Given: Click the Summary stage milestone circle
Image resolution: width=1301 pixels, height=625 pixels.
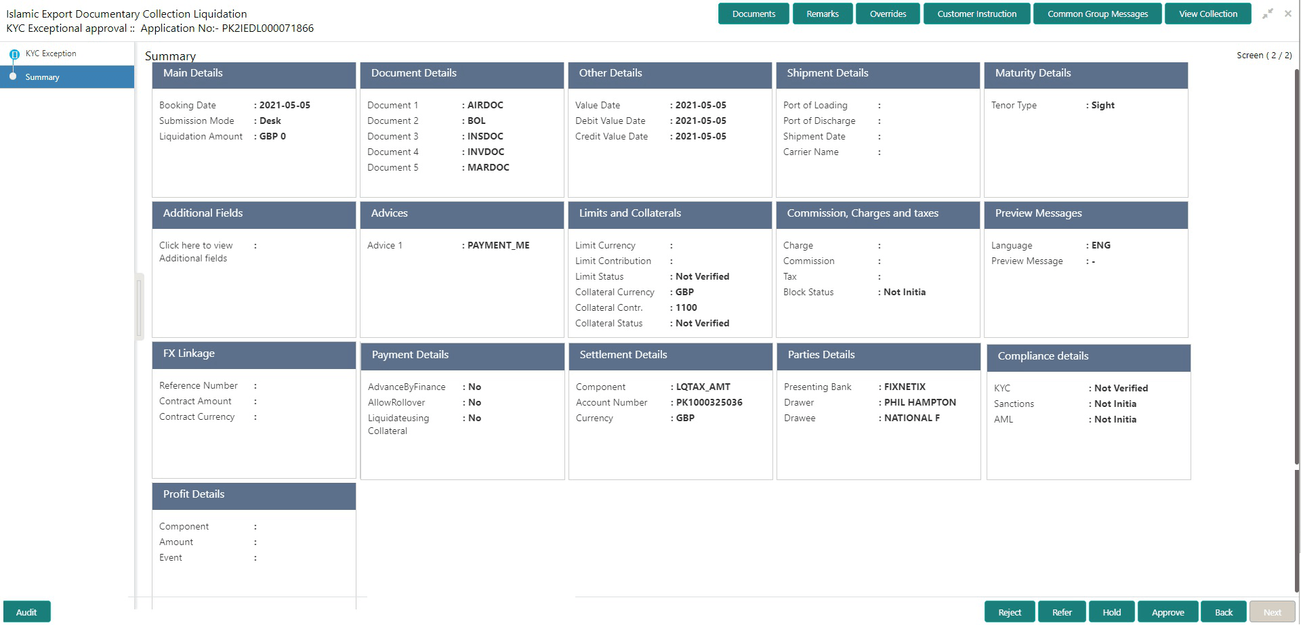Looking at the screenshot, I should [x=12, y=77].
